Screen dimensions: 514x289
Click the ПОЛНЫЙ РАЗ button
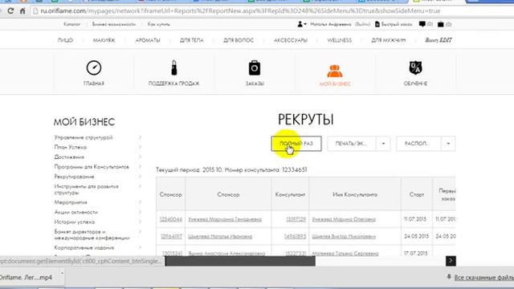pyautogui.click(x=296, y=144)
